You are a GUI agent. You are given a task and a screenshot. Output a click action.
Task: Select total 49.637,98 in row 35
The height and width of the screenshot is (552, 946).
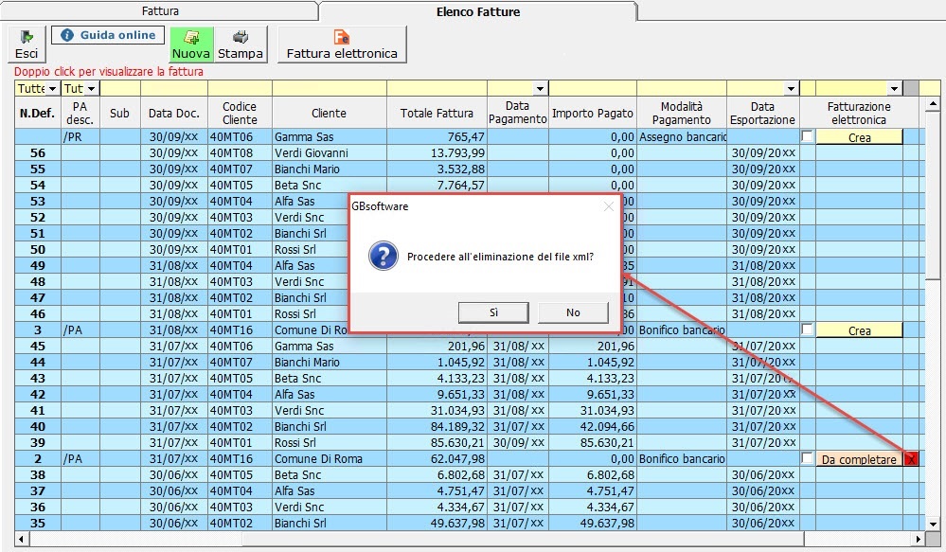coord(437,523)
